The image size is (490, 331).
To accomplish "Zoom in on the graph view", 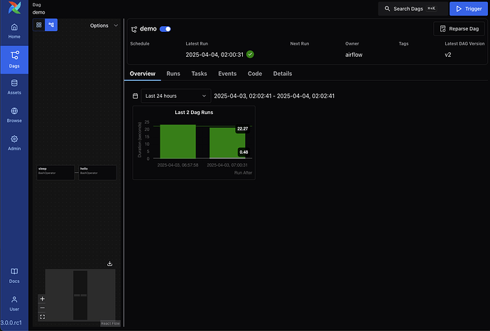I will (x=42, y=298).
